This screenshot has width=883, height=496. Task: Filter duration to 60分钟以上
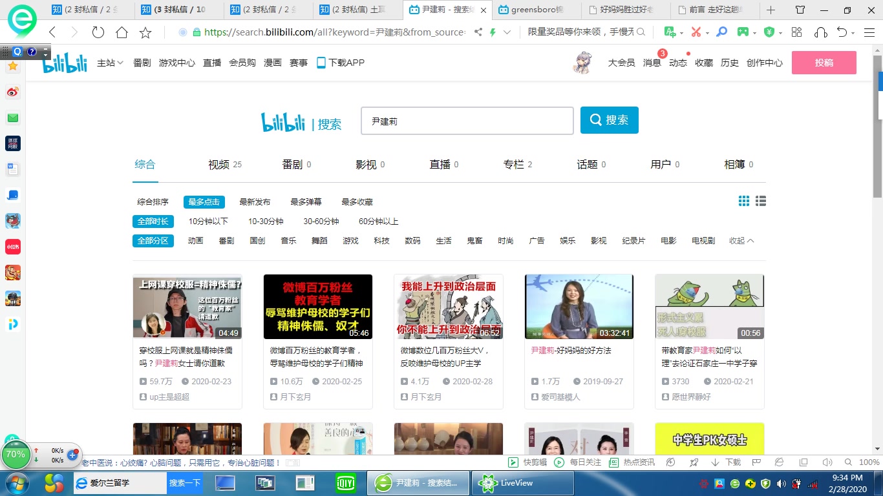click(x=378, y=222)
